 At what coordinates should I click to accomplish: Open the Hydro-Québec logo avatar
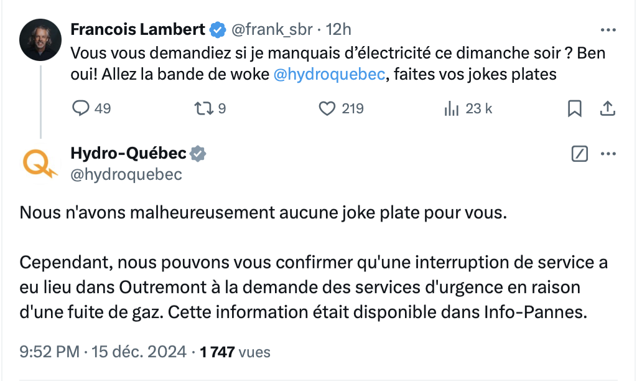(40, 163)
